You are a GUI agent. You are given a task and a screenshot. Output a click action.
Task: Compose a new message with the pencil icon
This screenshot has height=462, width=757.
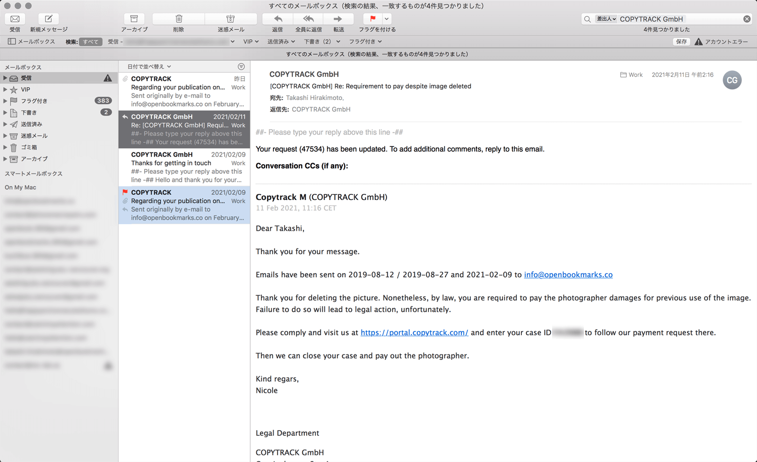48,19
